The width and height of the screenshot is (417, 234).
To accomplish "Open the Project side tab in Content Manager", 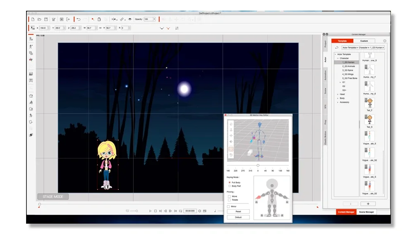I will click(x=325, y=44).
